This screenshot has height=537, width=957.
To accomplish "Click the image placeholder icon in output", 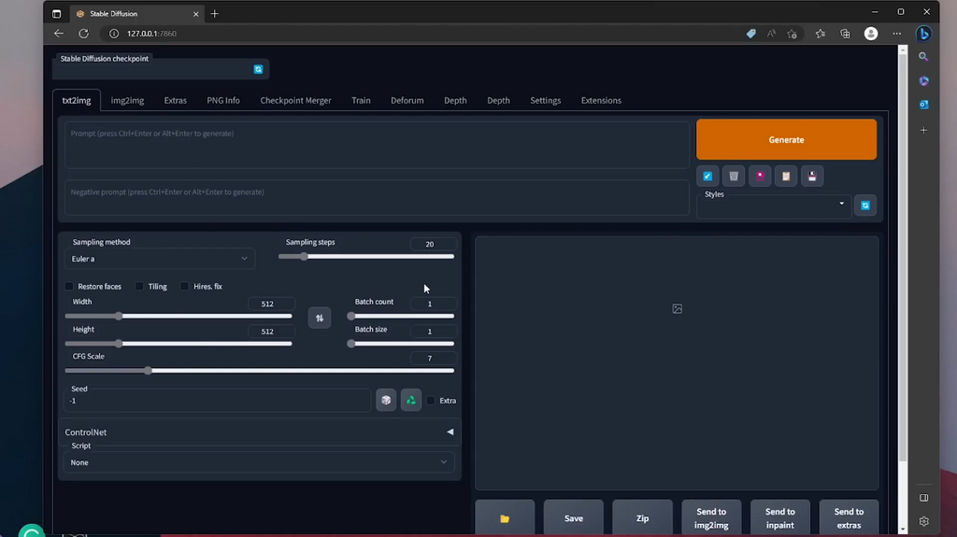I will pyautogui.click(x=677, y=309).
